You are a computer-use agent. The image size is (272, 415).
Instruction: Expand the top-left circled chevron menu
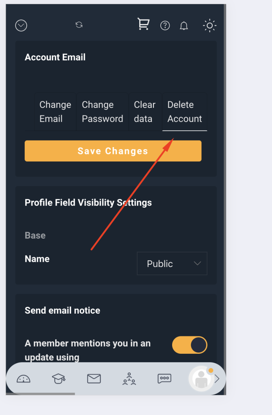click(x=21, y=26)
